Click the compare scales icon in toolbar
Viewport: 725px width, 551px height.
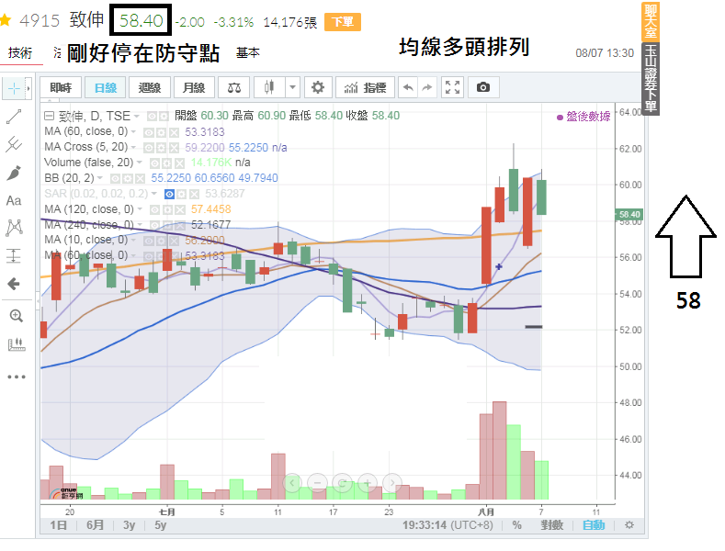click(234, 87)
